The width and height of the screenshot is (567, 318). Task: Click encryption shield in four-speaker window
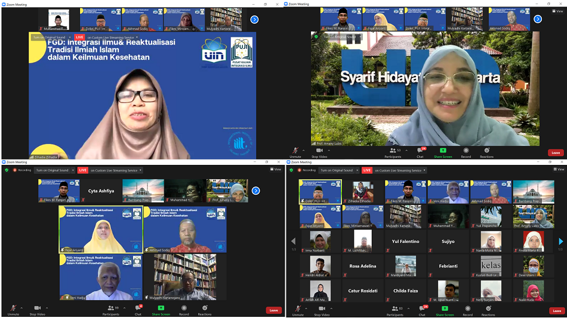[7, 170]
